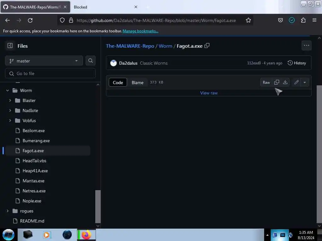Viewport: 322px width, 241px height.
Task: Open commit 112ead0 link
Action: coord(254,63)
